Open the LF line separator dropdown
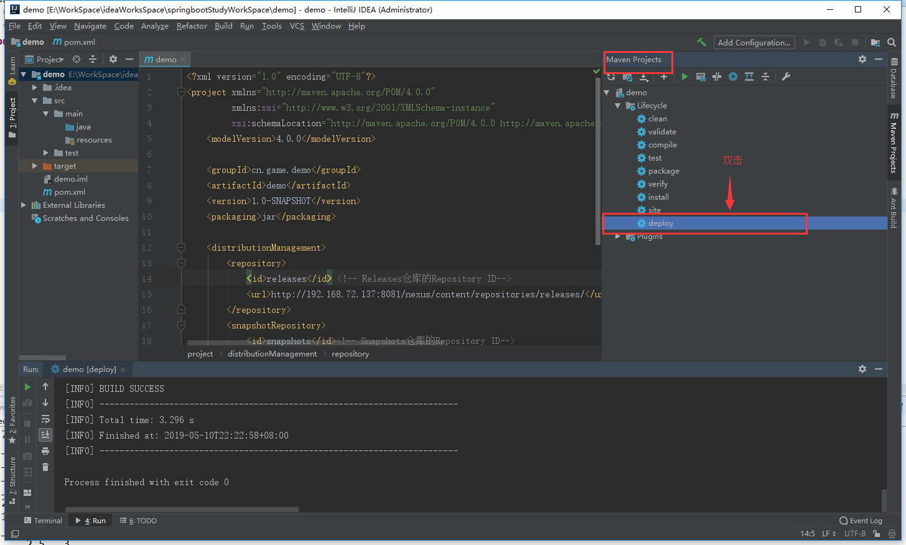The image size is (906, 545). 829,533
